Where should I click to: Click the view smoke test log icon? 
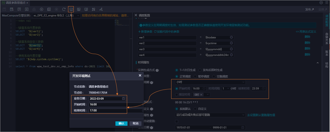click(79, 9)
